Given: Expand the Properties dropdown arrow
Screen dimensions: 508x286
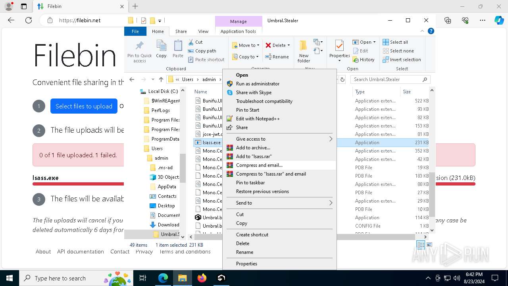Looking at the screenshot, I should click(339, 61).
